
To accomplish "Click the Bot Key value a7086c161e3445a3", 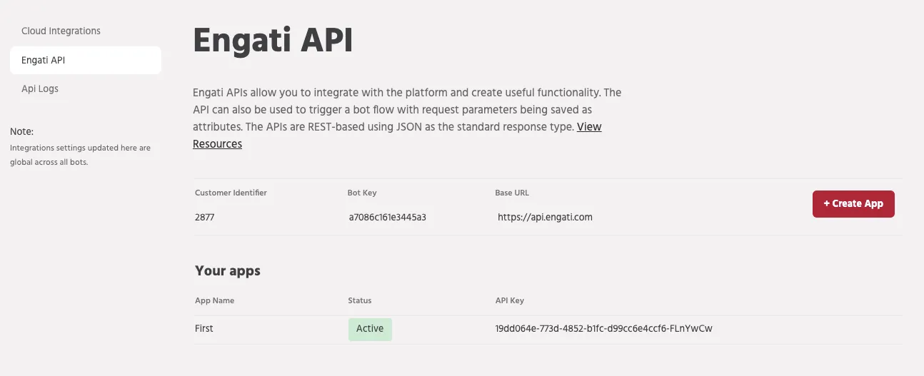I will 387,217.
